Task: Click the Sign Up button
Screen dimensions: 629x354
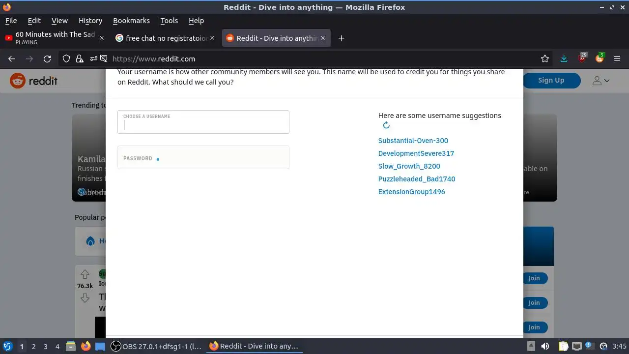Action: 551,81
